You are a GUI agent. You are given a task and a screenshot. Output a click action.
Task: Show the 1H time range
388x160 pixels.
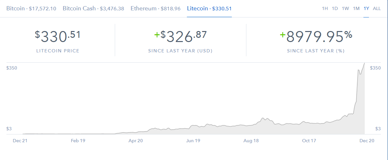point(325,8)
